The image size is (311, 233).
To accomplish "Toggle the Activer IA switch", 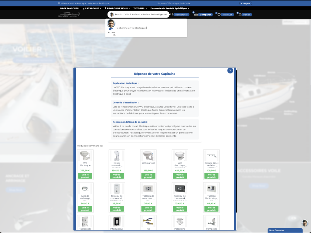I will pyautogui.click(x=111, y=29).
